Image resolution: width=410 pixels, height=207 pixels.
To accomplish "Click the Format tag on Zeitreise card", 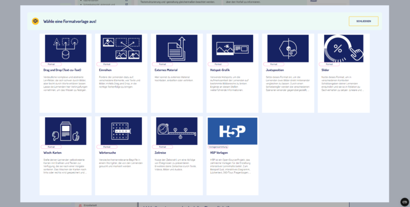I will tap(162, 147).
